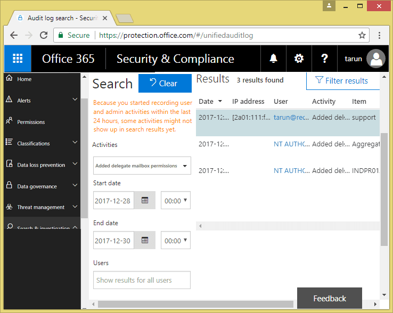Click NT AUTHO... link in Aggregat row

[x=291, y=144]
